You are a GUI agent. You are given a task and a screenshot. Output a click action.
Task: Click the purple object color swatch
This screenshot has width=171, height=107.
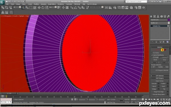(x=169, y=20)
